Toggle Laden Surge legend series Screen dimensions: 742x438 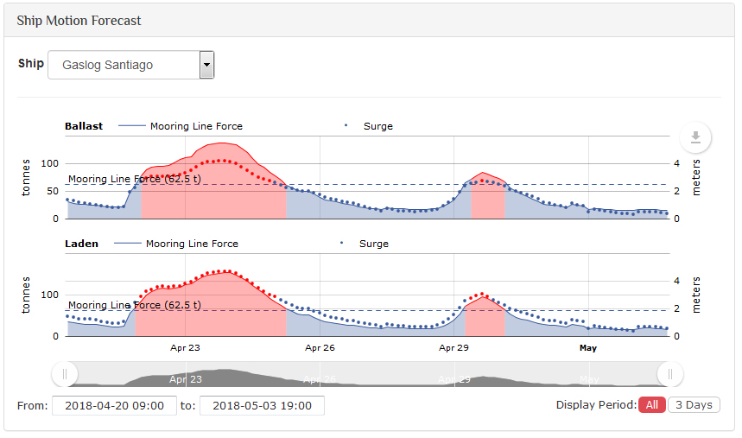tap(365, 244)
